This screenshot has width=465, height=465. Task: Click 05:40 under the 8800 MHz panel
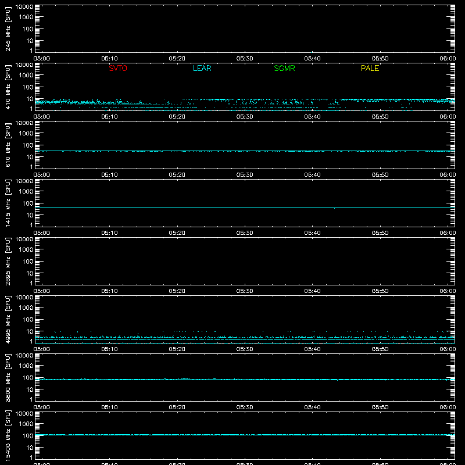[312, 407]
